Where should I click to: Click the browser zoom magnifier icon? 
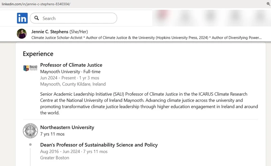tap(268, 4)
